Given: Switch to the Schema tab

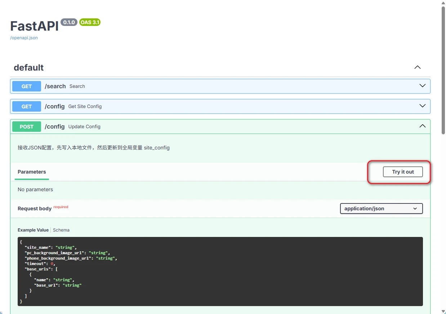Looking at the screenshot, I should [x=61, y=230].
